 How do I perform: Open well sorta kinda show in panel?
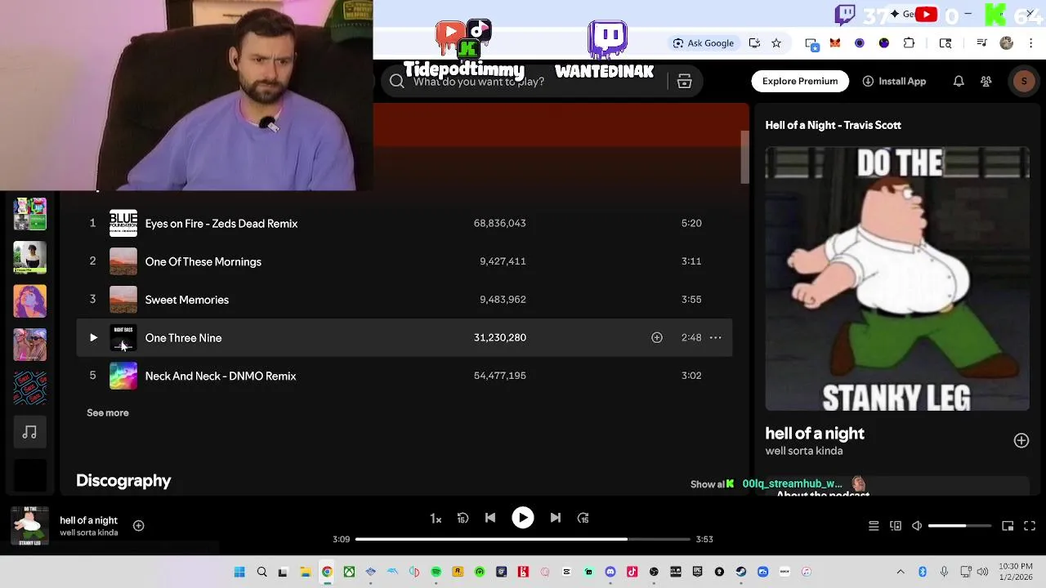(804, 451)
